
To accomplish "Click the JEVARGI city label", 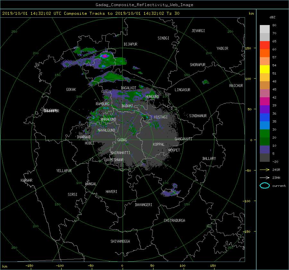I will [198, 31].
